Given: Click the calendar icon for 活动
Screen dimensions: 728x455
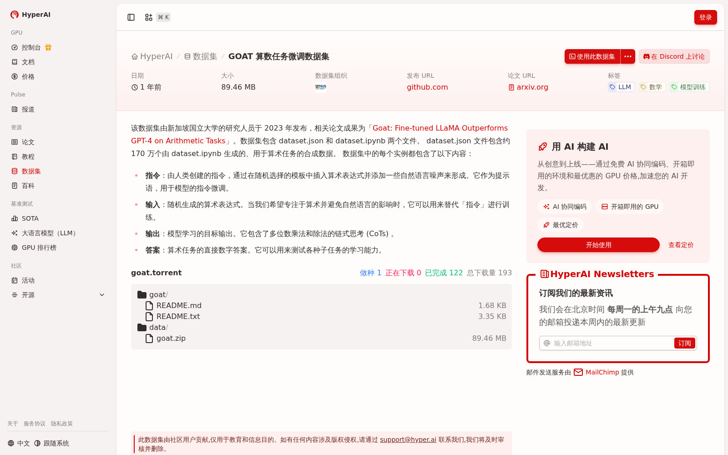Looking at the screenshot, I should (x=15, y=280).
